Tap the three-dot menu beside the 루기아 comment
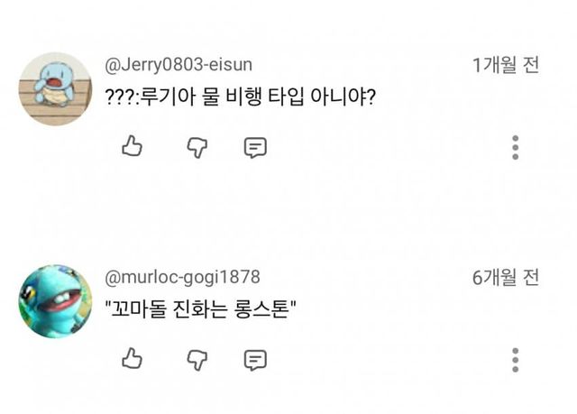577x414 pixels. [x=515, y=147]
